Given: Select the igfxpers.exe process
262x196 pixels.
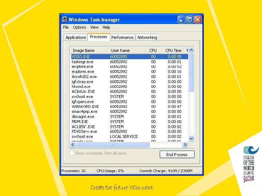Looking at the screenshot, I should coord(130,102).
